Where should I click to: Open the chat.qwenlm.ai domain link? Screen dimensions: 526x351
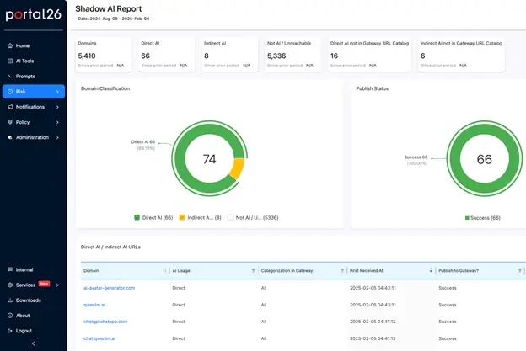coord(99,338)
